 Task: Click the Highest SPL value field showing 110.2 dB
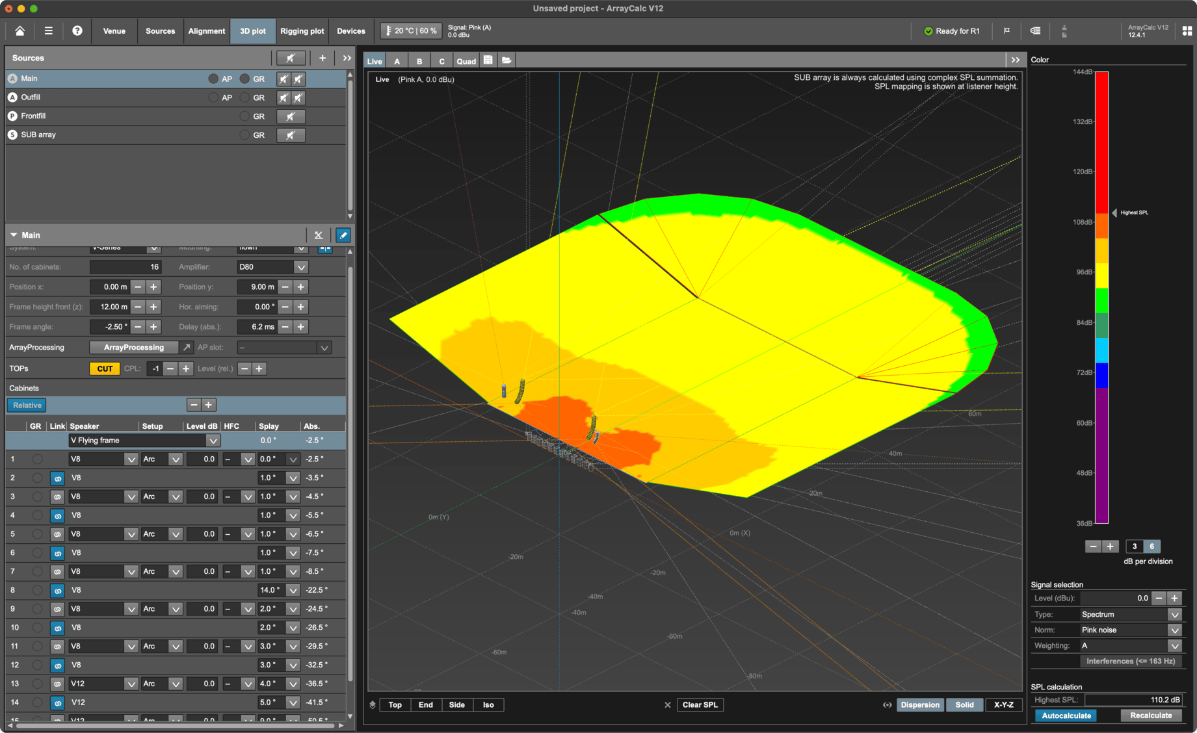(1135, 700)
